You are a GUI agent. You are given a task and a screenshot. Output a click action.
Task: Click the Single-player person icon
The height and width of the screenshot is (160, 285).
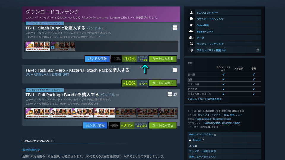(x=191, y=12)
